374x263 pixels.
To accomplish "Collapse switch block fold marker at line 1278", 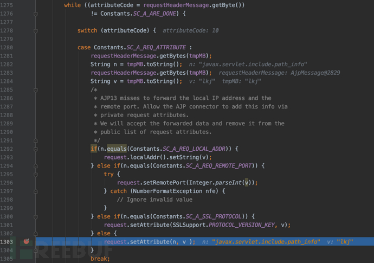I will click(x=36, y=31).
